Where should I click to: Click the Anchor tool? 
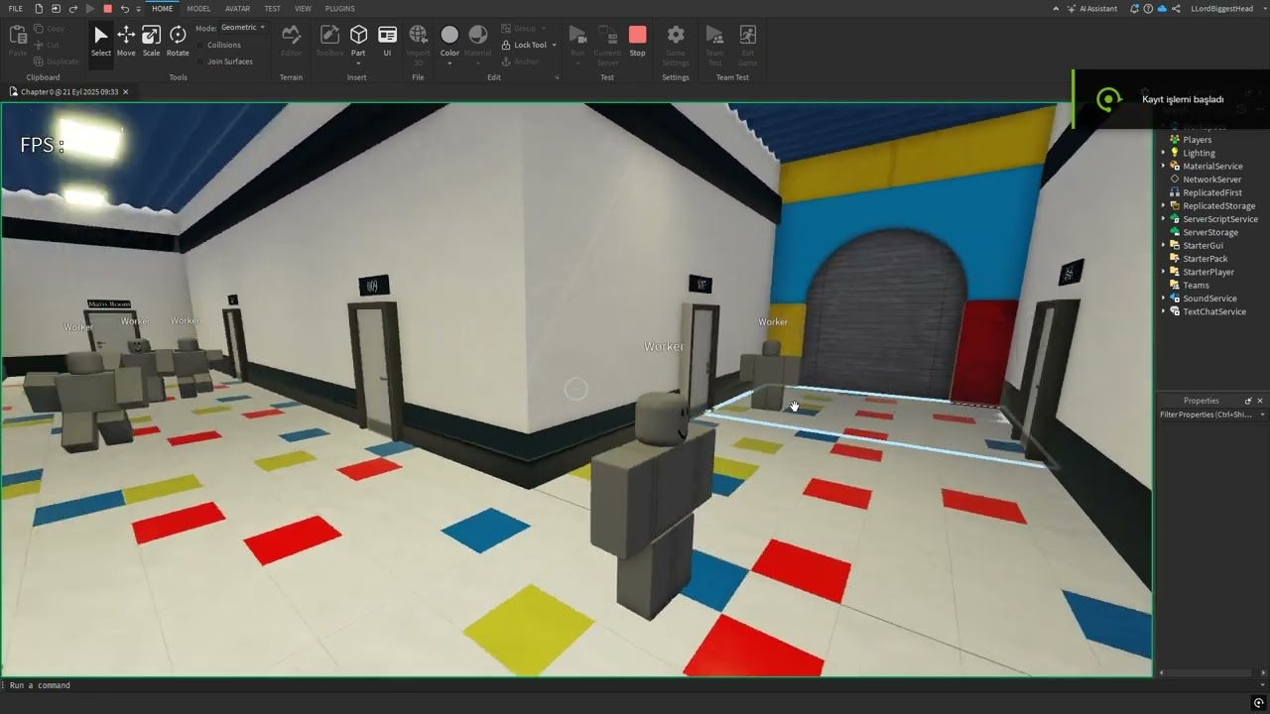pyautogui.click(x=520, y=61)
